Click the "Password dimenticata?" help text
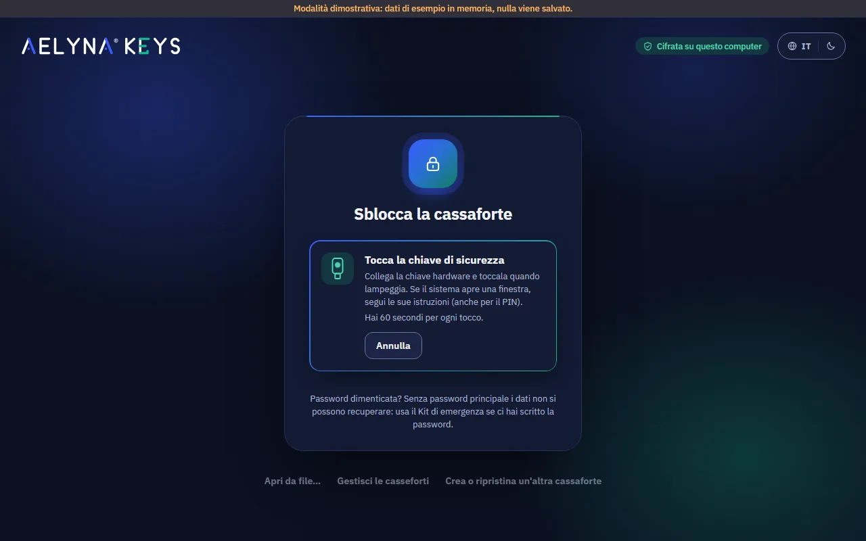 tap(433, 412)
